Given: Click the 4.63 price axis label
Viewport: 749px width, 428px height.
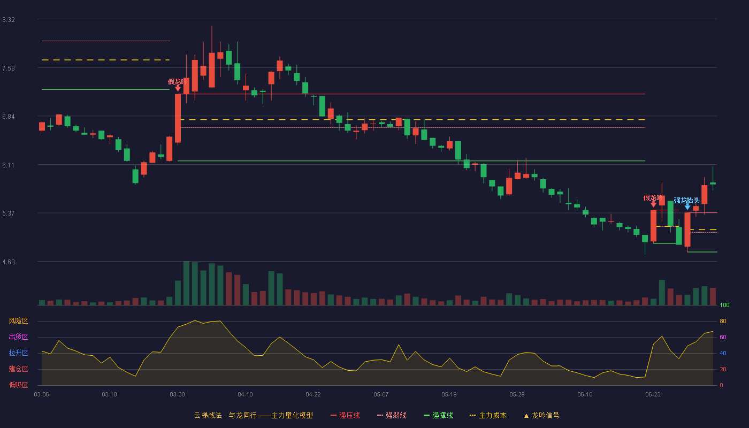Looking at the screenshot, I should click(x=9, y=262).
